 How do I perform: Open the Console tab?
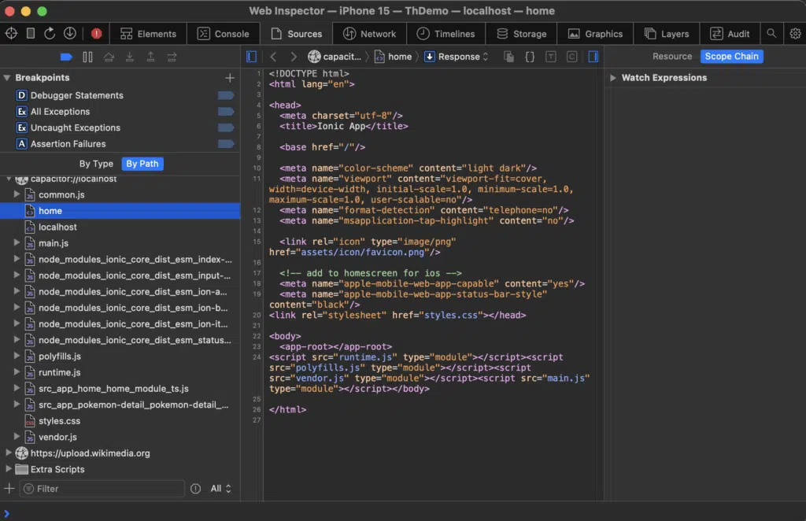(x=223, y=34)
